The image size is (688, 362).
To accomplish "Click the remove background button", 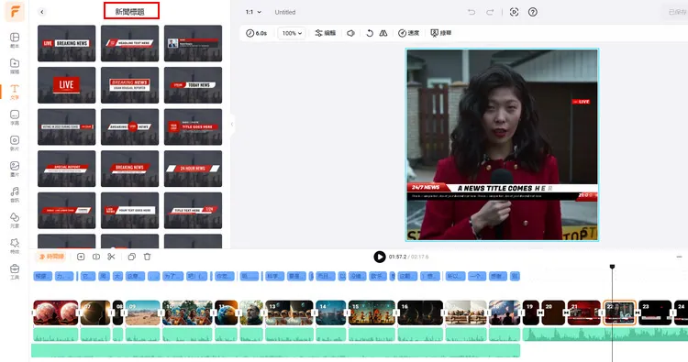I will [x=441, y=33].
